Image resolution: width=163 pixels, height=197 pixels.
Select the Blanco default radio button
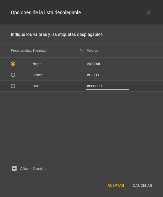(13, 75)
